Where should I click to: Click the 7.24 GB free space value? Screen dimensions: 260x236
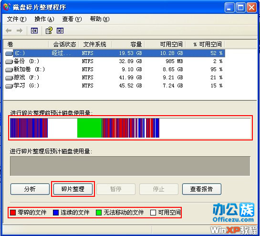(173, 86)
